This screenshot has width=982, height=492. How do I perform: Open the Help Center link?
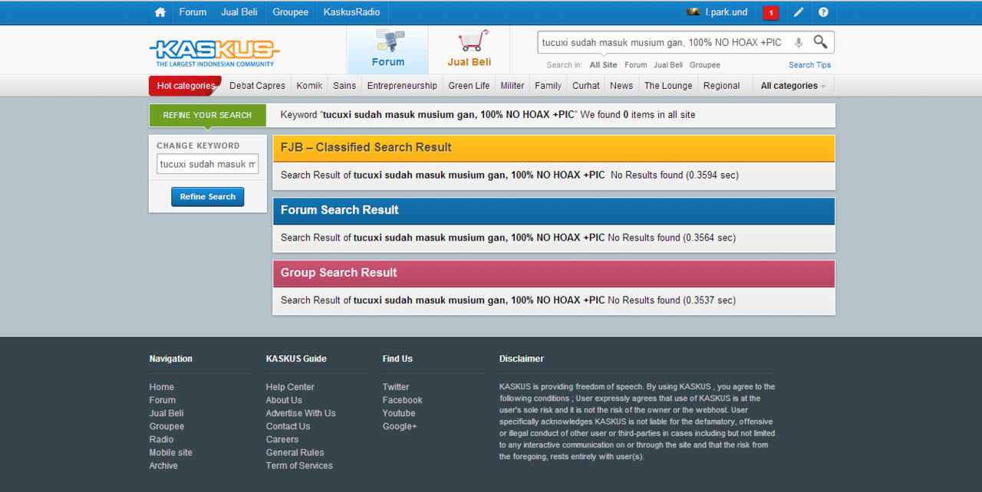[x=290, y=387]
